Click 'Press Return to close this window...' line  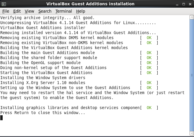tap(43, 113)
